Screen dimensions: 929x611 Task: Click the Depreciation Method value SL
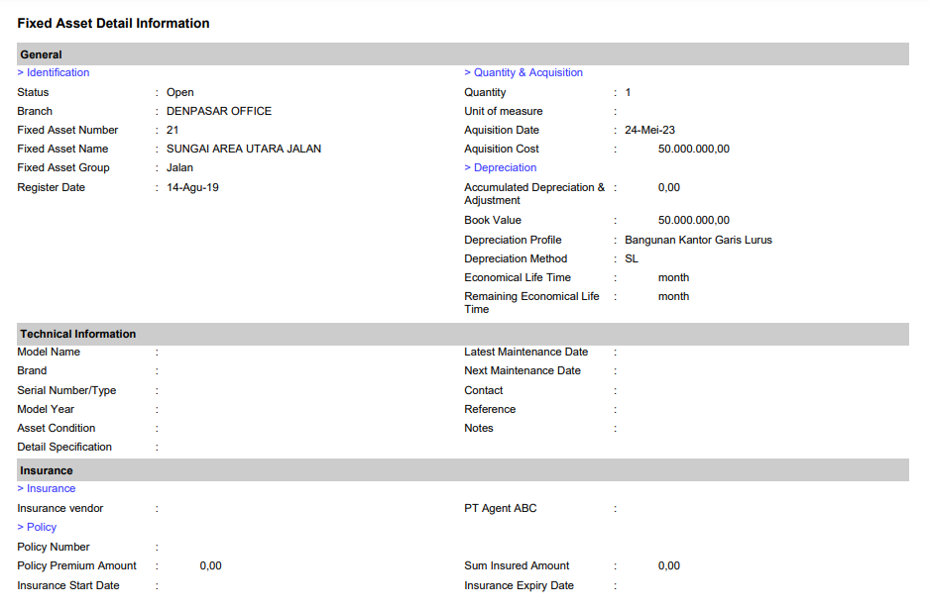click(x=632, y=258)
